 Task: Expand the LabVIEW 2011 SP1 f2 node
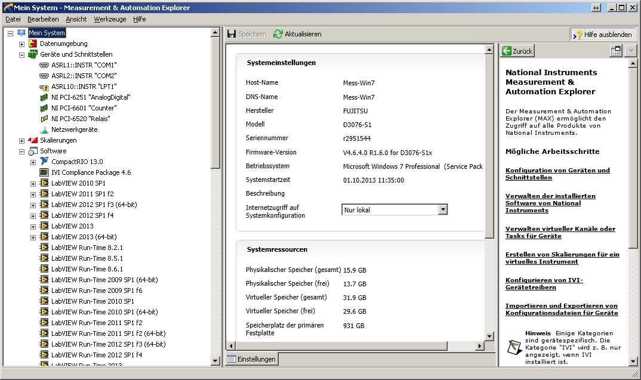click(x=33, y=194)
